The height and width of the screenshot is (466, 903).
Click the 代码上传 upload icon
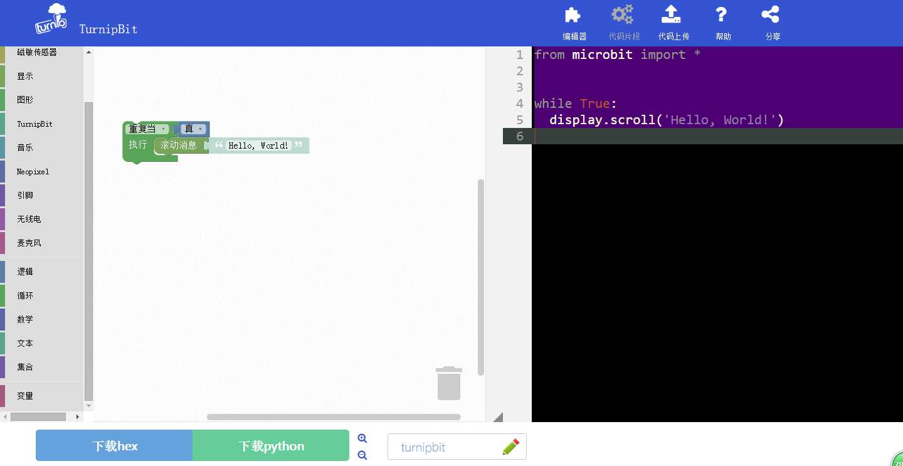click(x=671, y=14)
